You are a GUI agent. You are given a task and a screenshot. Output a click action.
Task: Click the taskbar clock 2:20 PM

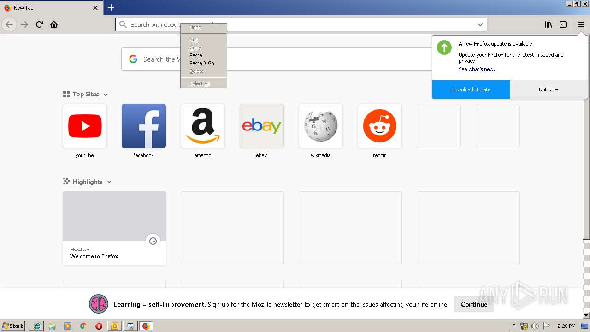coord(566,326)
